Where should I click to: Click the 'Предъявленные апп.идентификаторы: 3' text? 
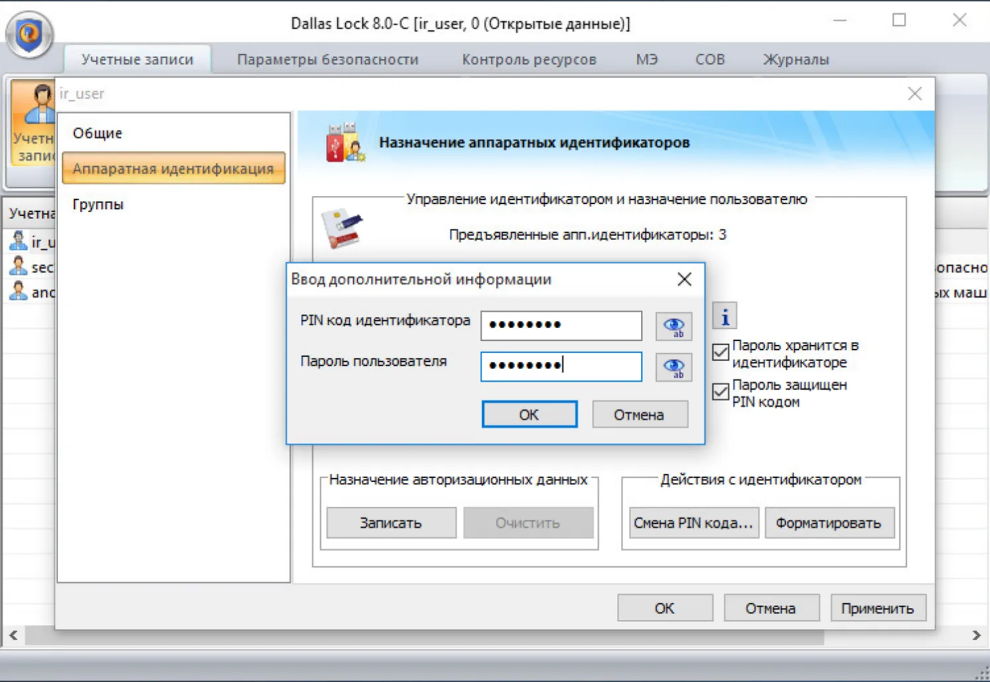[x=587, y=235]
